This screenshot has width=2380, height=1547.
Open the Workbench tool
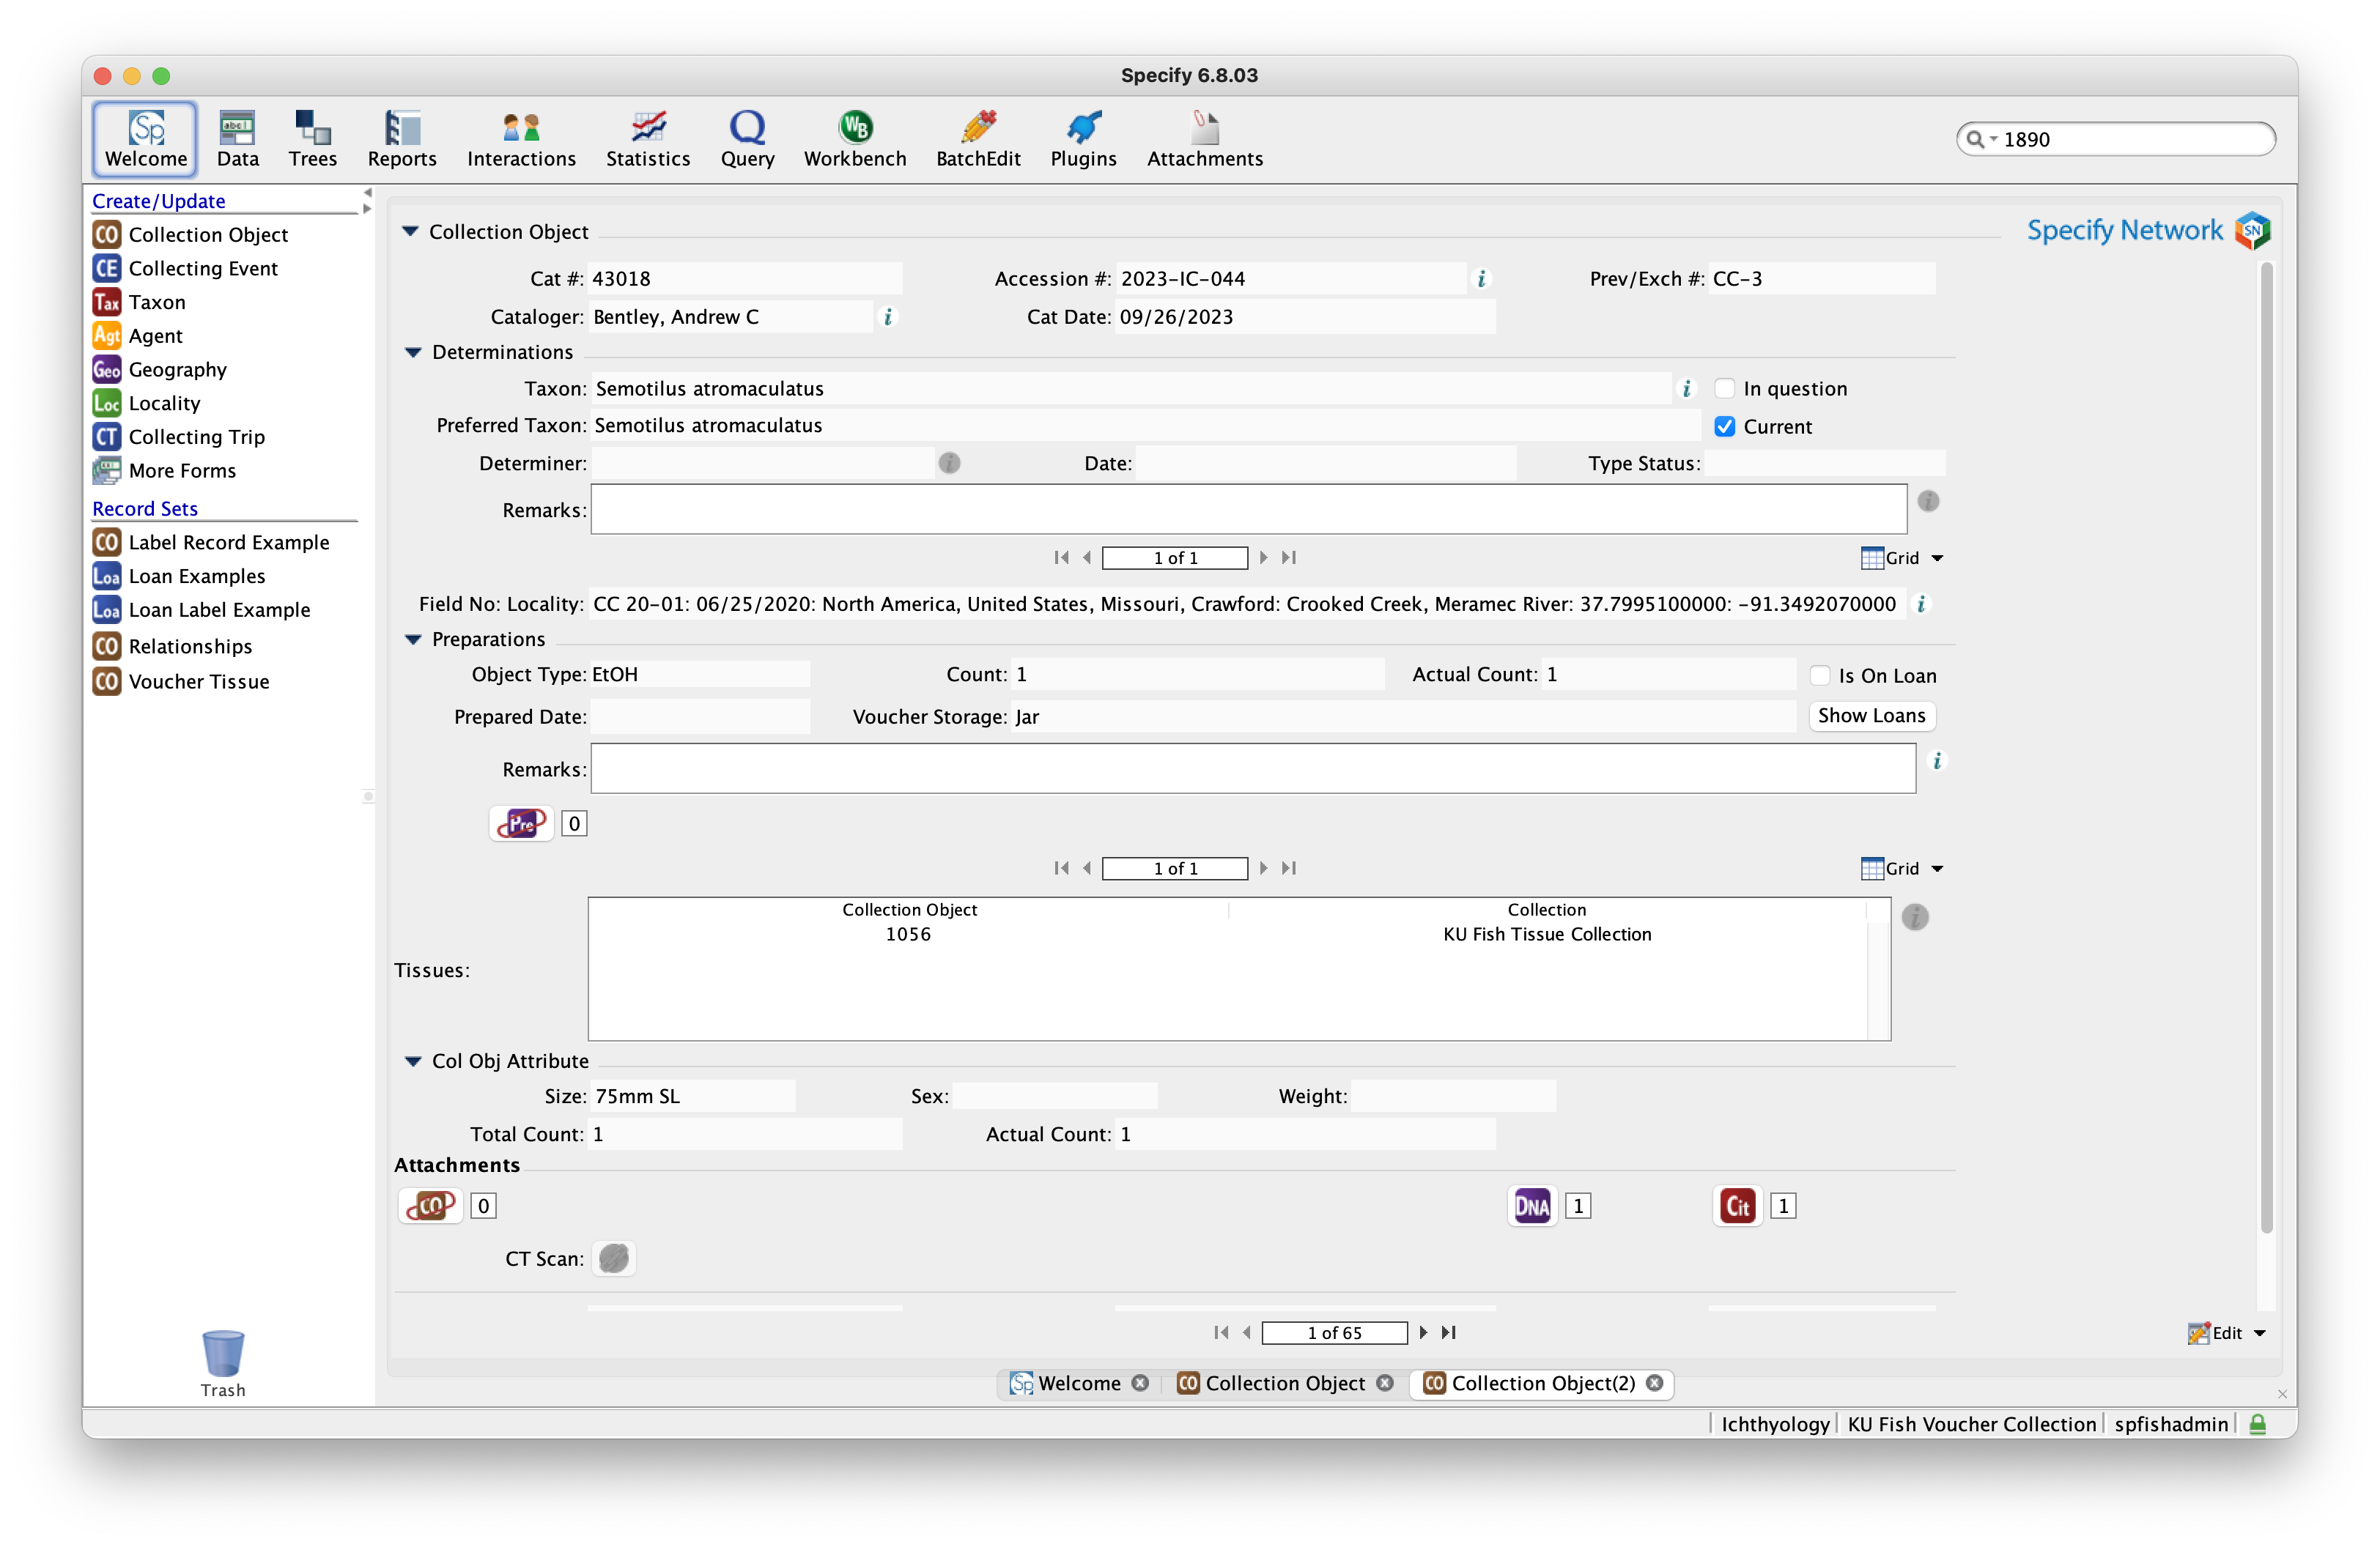click(855, 139)
